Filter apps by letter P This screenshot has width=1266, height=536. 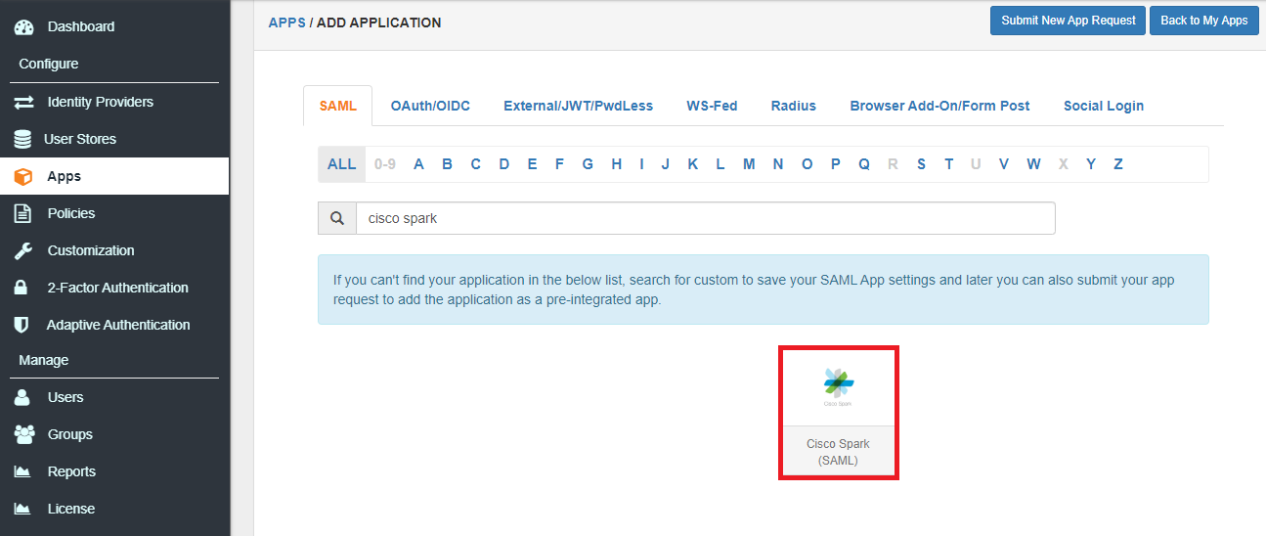(x=836, y=164)
